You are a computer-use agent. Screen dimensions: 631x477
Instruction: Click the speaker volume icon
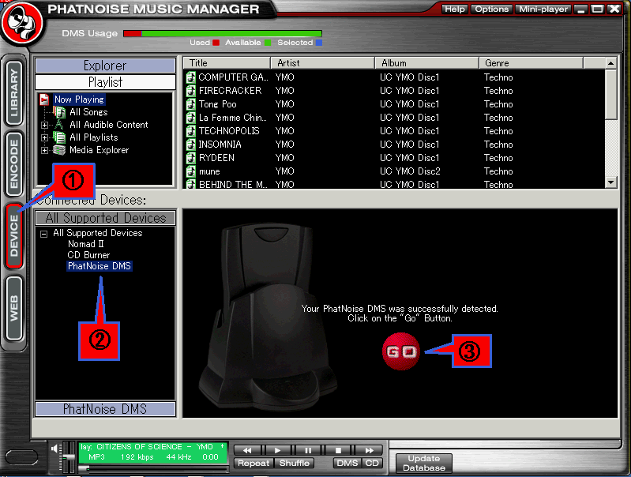pos(54,449)
